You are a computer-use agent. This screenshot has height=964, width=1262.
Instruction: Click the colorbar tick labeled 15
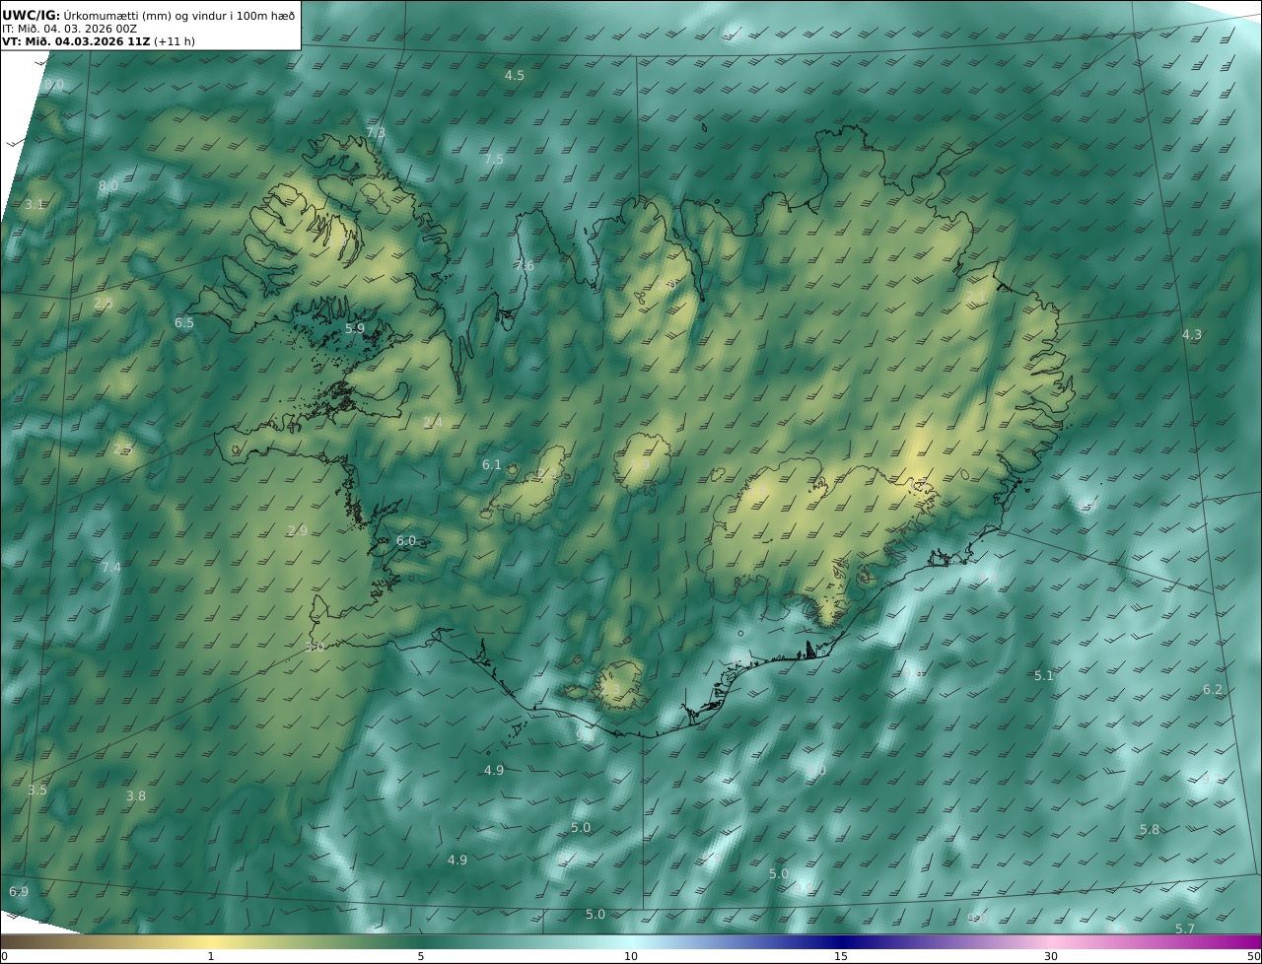pos(841,956)
